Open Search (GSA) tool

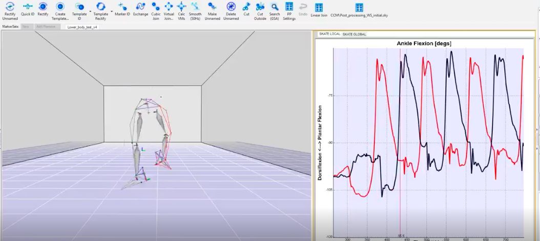275,11
